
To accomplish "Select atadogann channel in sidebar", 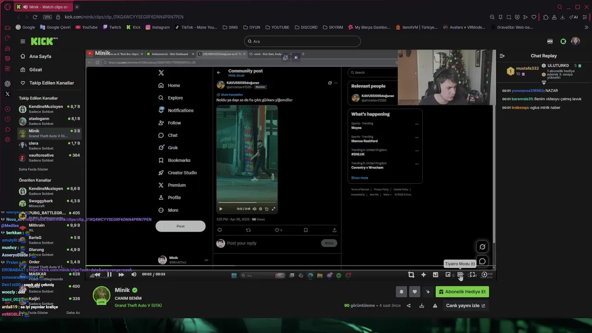I will 49,121.
